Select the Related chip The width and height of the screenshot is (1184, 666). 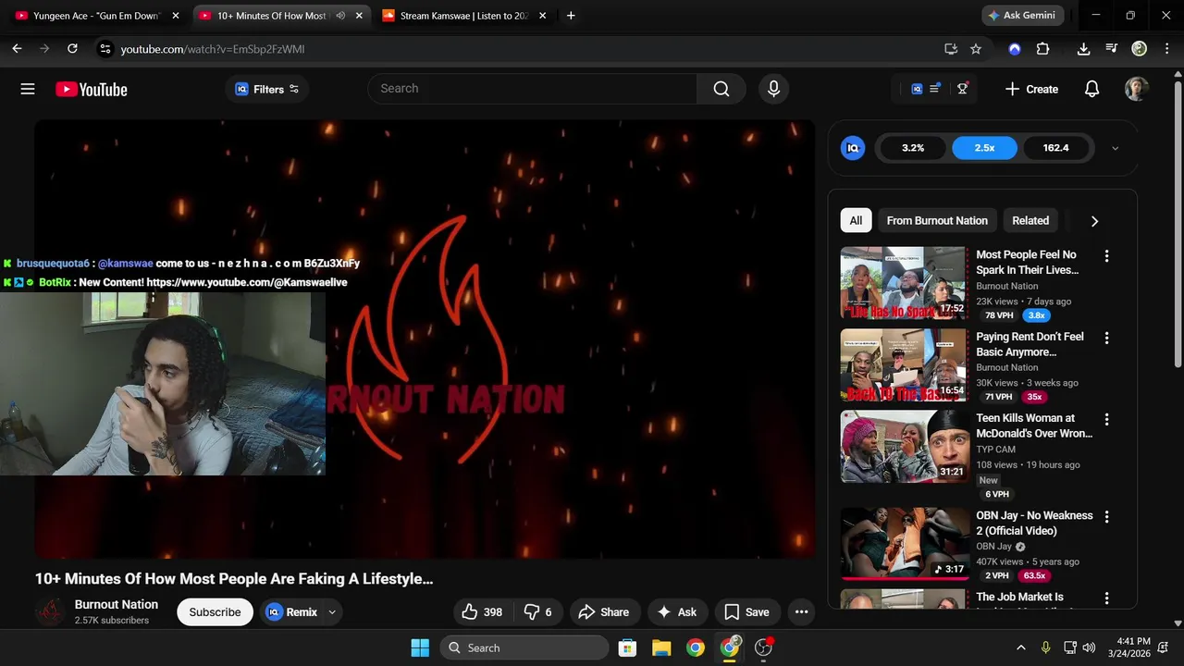1030,220
